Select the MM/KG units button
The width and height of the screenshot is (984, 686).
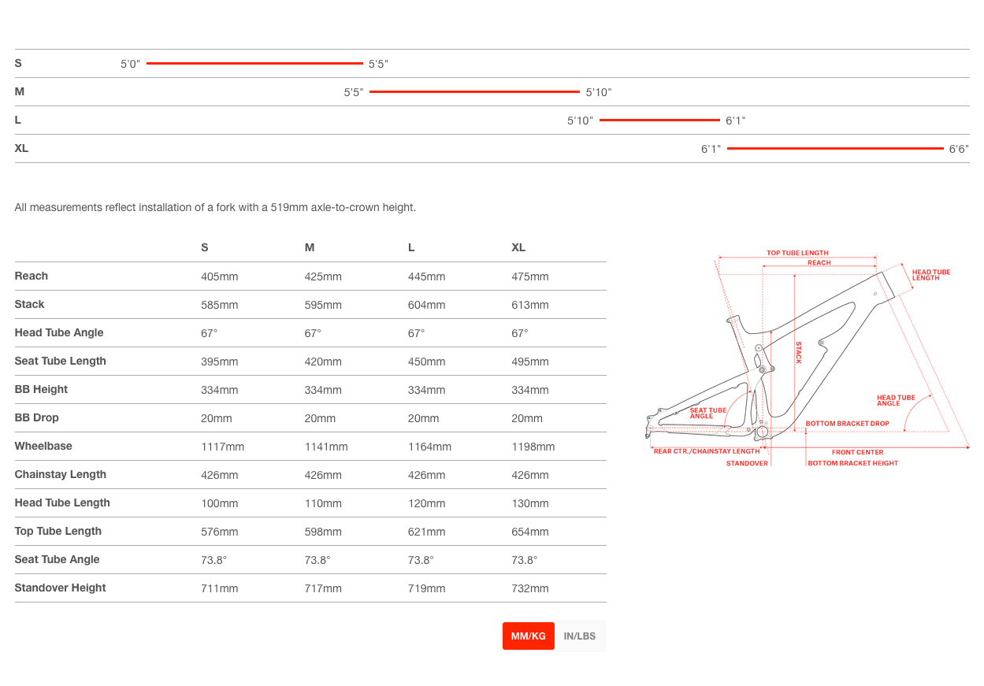528,636
